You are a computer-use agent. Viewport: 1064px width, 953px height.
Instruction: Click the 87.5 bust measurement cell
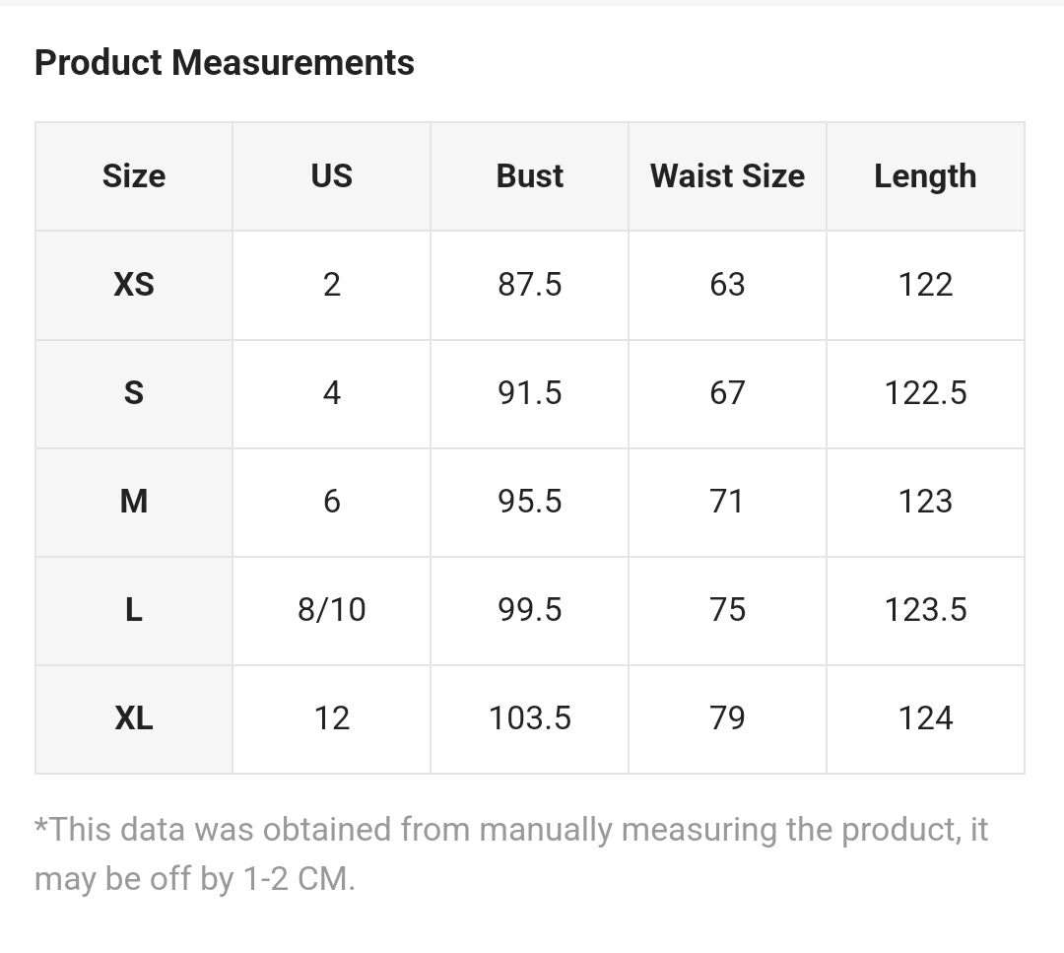(530, 285)
